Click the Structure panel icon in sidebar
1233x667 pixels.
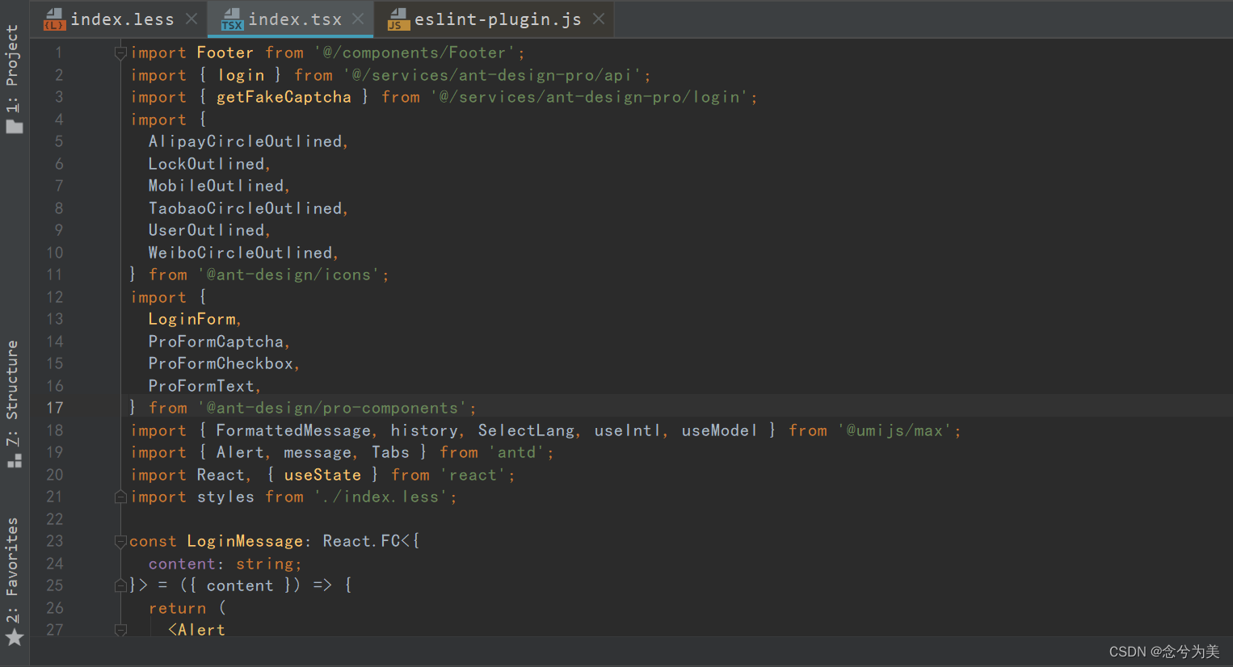click(x=15, y=461)
